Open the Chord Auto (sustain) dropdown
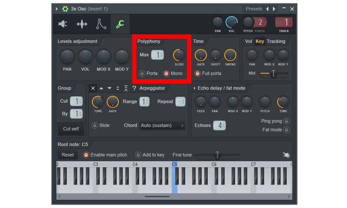 coord(162,126)
